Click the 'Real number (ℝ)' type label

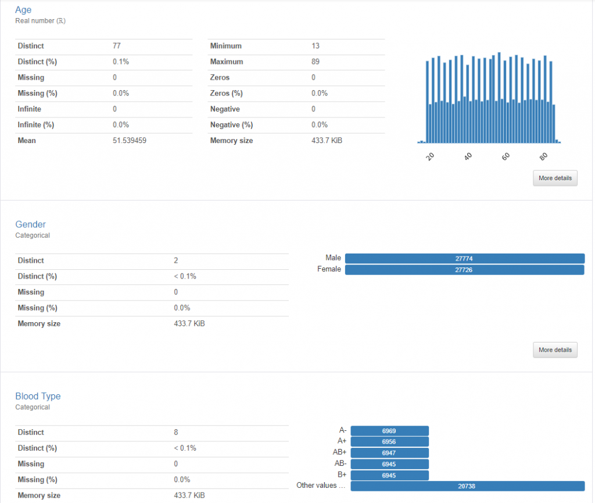coord(40,21)
